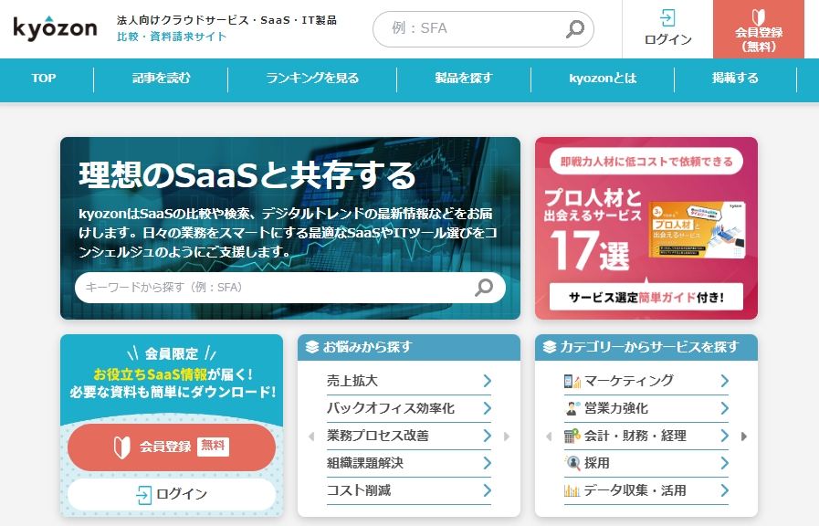Image resolution: width=819 pixels, height=526 pixels.
Task: Open 営業力強化 chevron arrow
Action: pyautogui.click(x=724, y=408)
